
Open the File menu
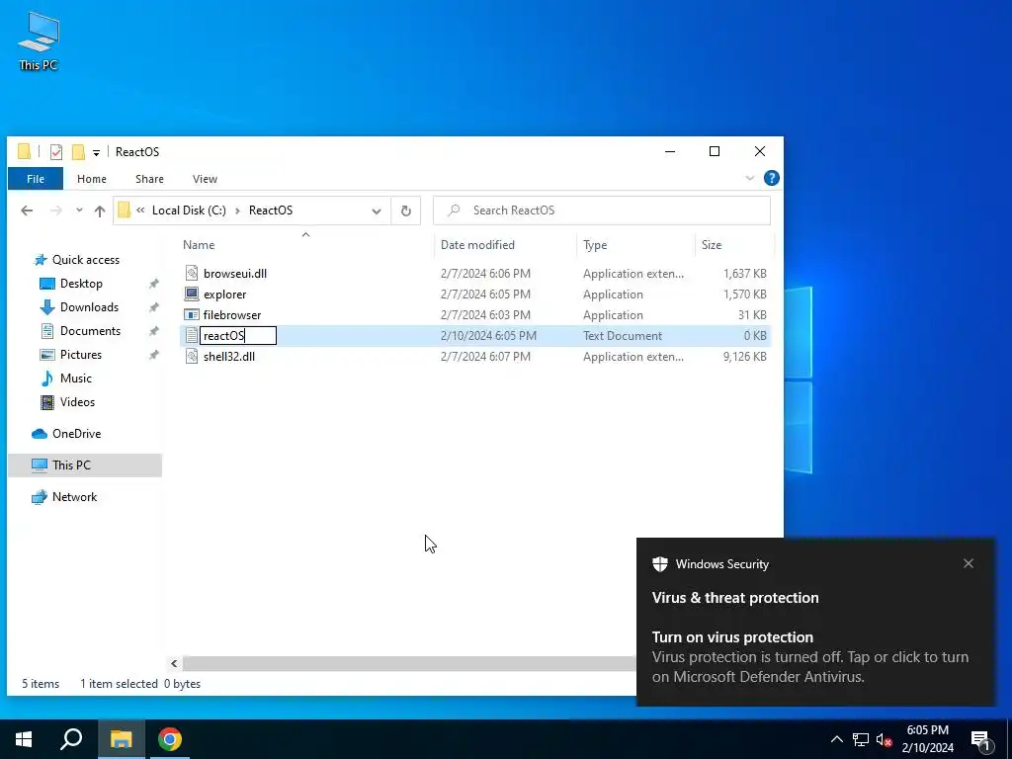click(x=36, y=179)
